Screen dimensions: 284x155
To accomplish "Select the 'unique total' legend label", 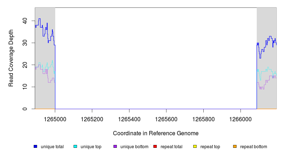I will pyautogui.click(x=52, y=146).
